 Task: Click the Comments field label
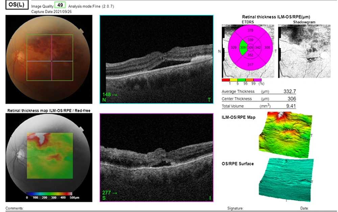[x=15, y=208]
